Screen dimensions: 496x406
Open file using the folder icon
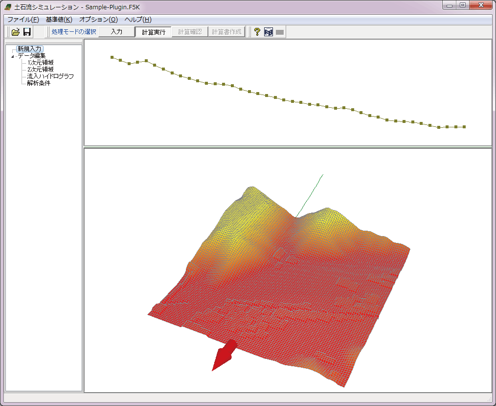tap(16, 32)
